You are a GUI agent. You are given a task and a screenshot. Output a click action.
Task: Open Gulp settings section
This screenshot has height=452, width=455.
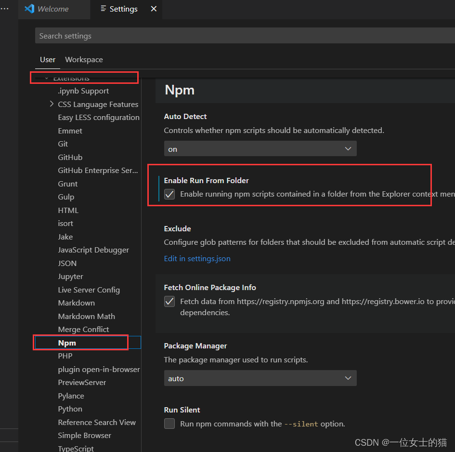pyautogui.click(x=66, y=197)
